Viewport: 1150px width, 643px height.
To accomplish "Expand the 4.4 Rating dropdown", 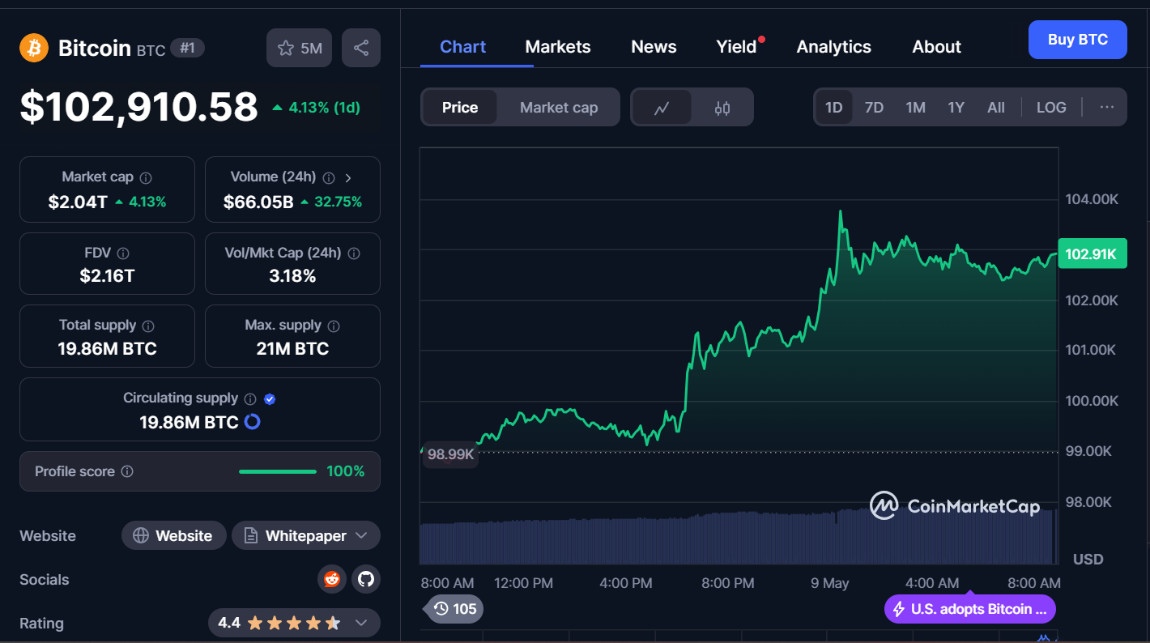I will [294, 623].
